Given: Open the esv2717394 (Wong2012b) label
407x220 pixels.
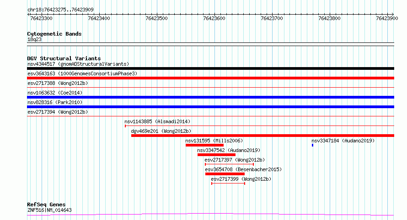Looking at the screenshot, I should (58, 112).
